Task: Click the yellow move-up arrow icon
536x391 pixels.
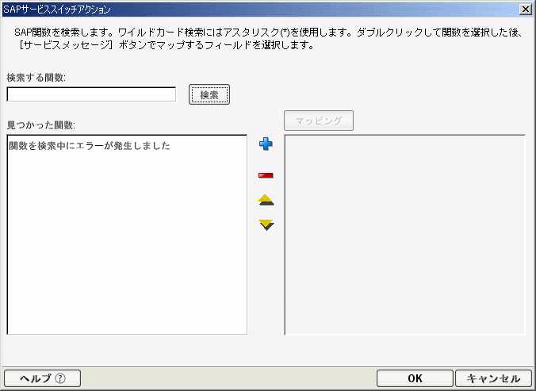Action: 266,201
